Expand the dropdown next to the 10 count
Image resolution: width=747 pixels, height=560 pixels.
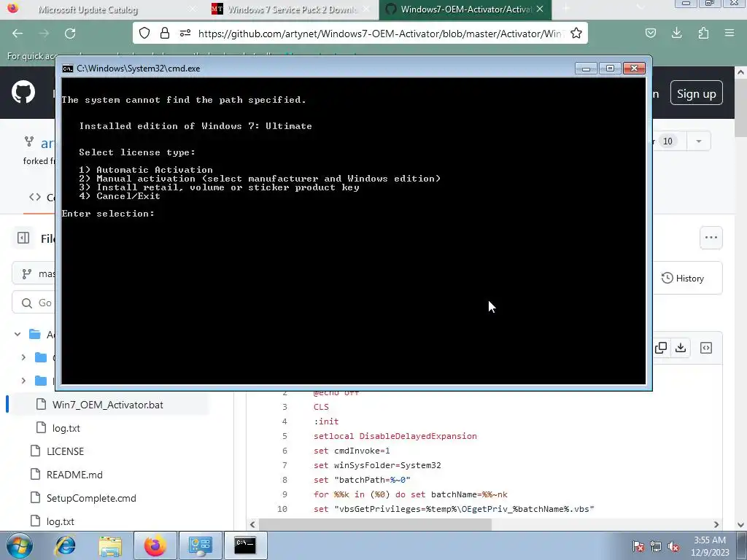[x=698, y=141]
